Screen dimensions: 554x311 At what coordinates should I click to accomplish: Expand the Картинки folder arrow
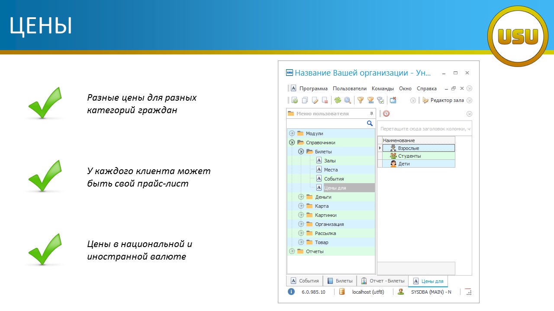tap(301, 215)
